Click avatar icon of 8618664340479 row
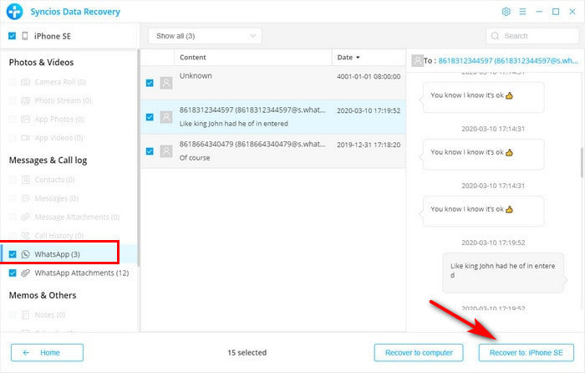 [166, 151]
